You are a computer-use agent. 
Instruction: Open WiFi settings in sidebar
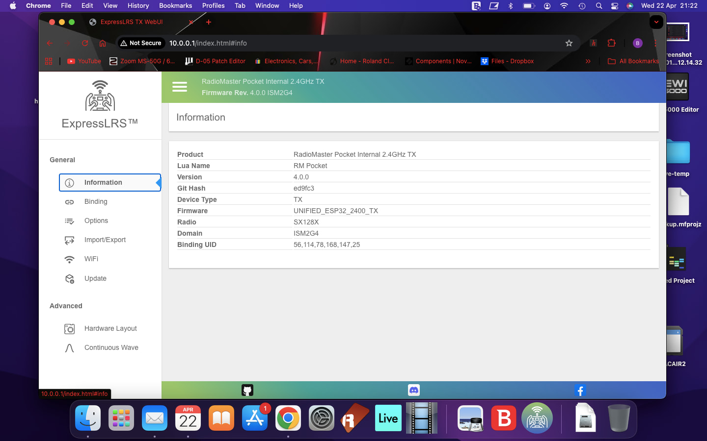[x=91, y=259]
